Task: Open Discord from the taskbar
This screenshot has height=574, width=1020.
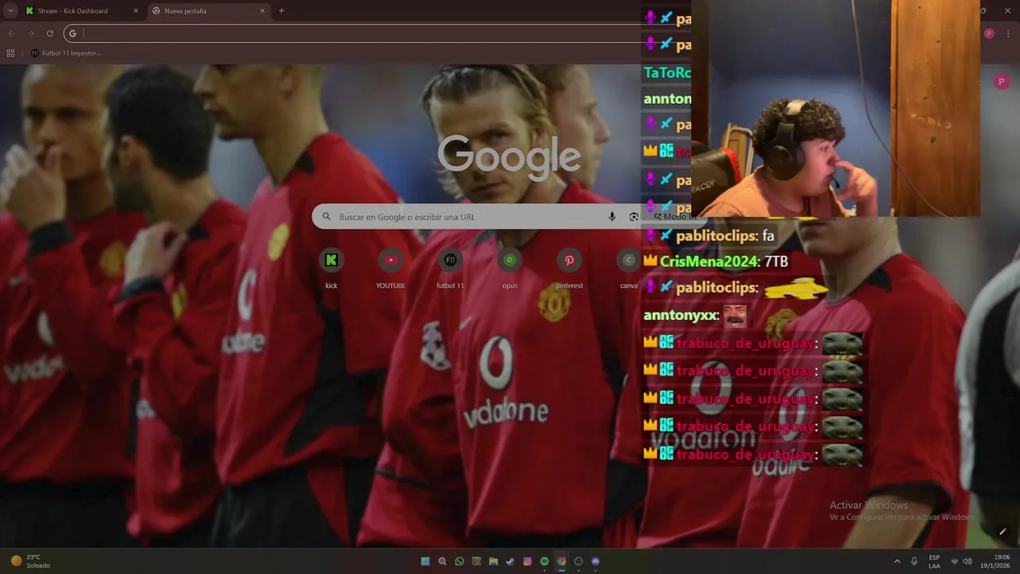Action: (596, 561)
